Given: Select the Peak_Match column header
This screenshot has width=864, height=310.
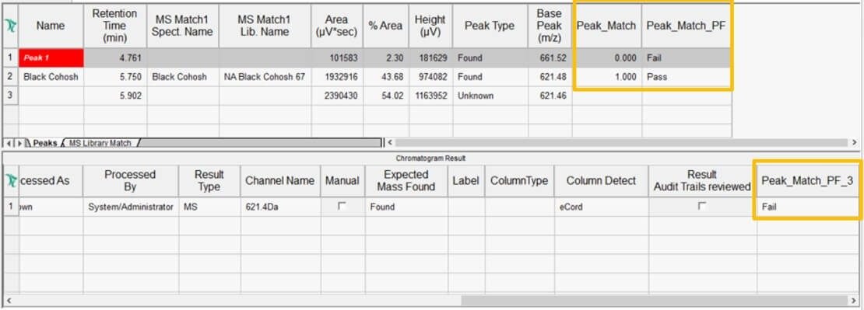Looking at the screenshot, I should [606, 26].
